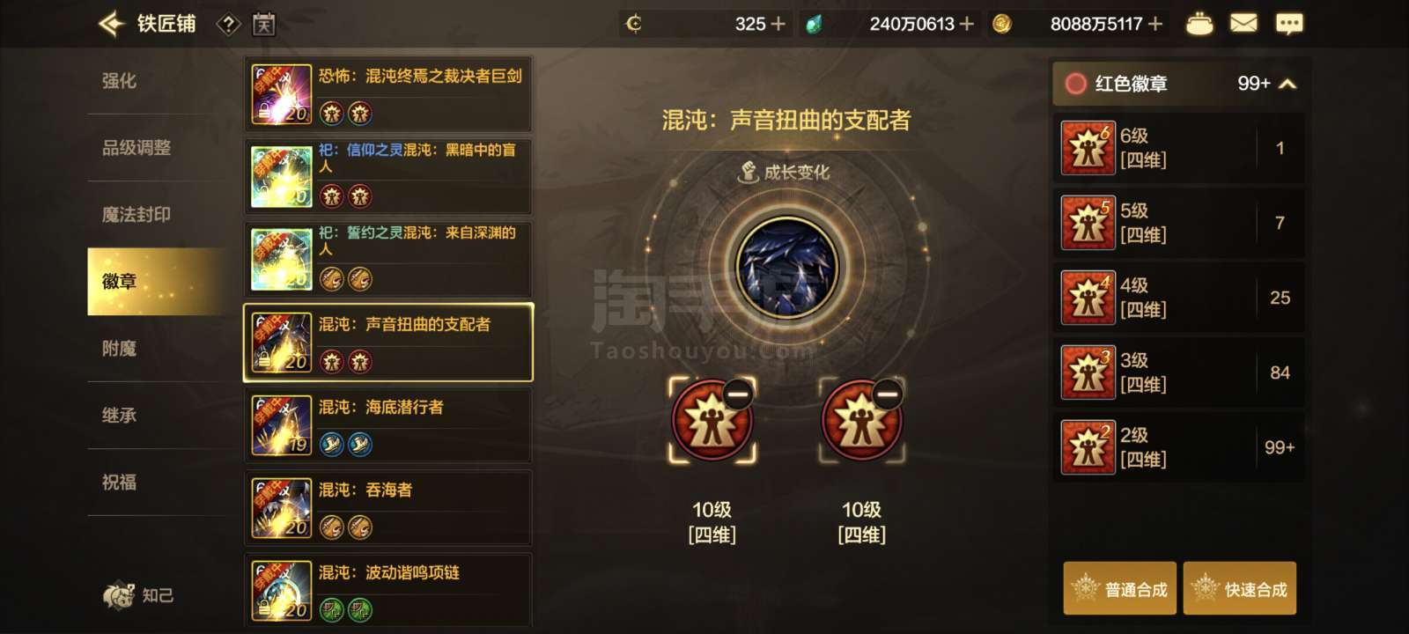Click the treasure pot icon in header
Viewport: 1409px width, 634px height.
tap(1199, 24)
